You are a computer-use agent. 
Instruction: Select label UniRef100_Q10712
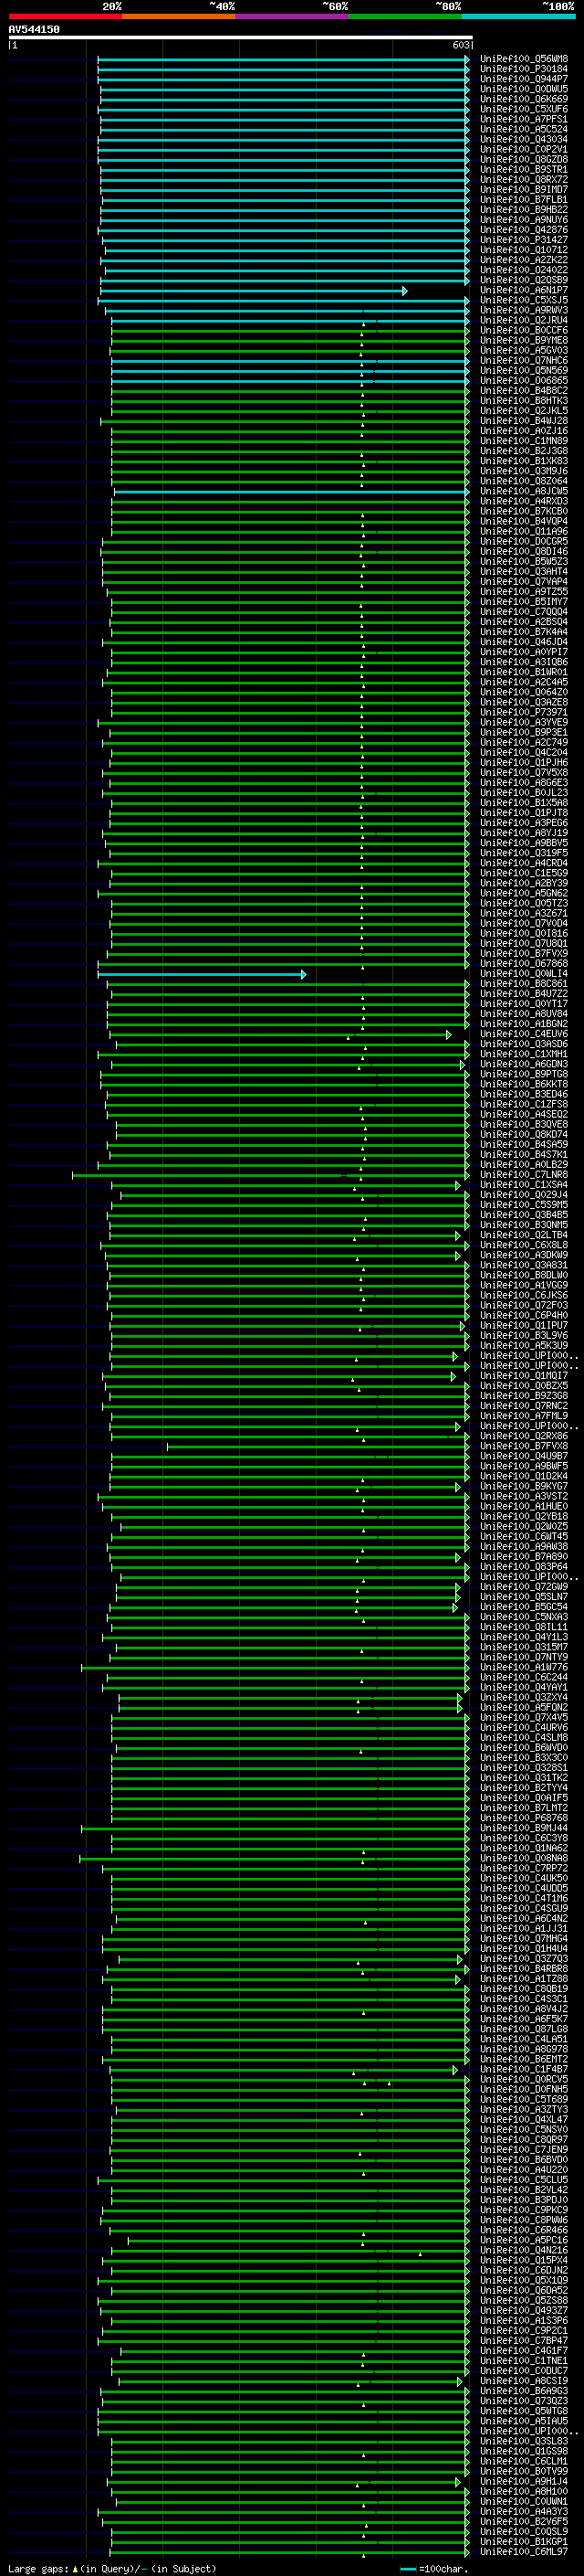(x=524, y=250)
